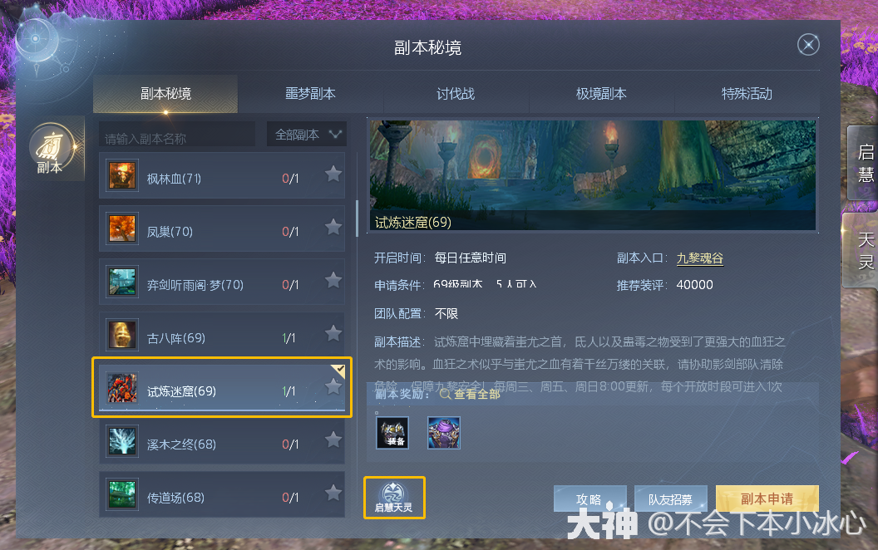Toggle favorite star for 传道场(68)

pyautogui.click(x=333, y=493)
